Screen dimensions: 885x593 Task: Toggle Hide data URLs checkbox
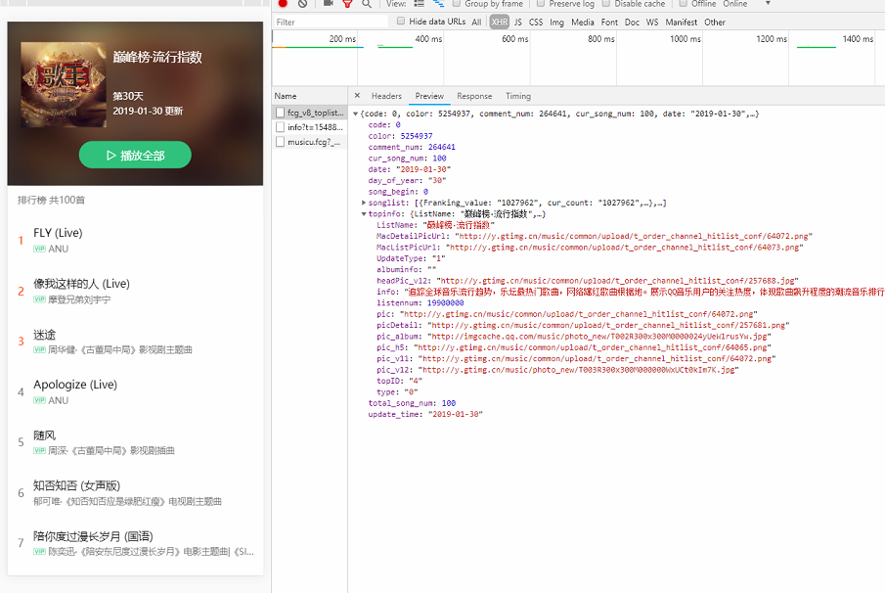401,21
